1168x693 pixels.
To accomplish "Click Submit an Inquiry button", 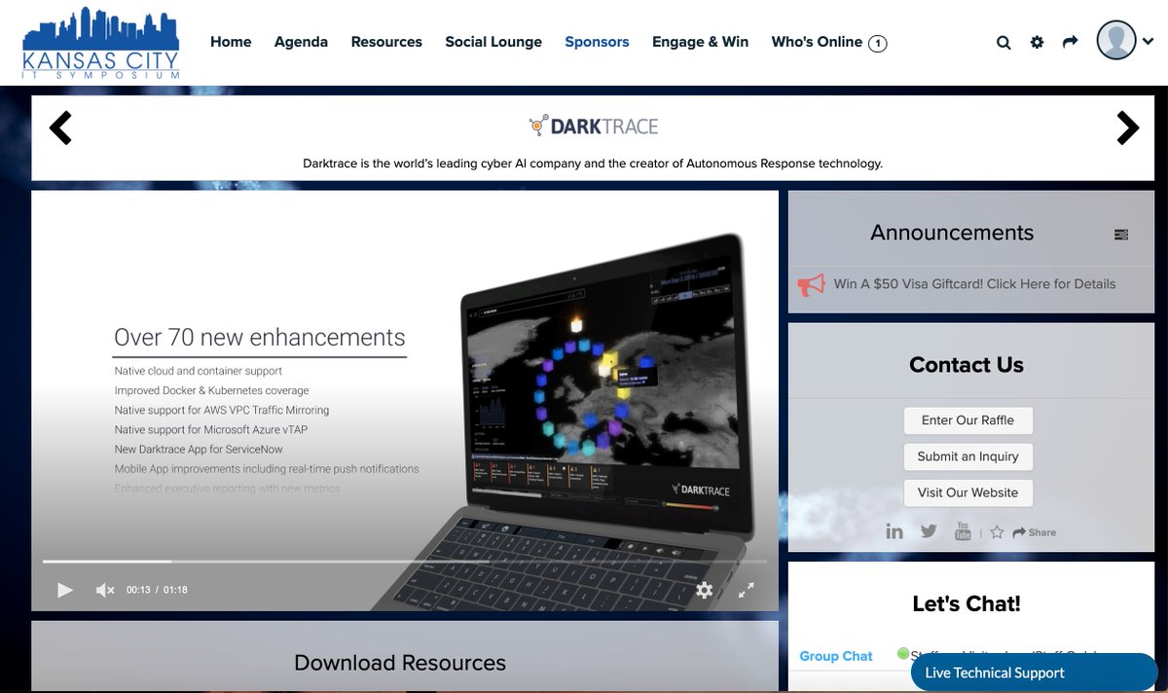I will coord(967,456).
